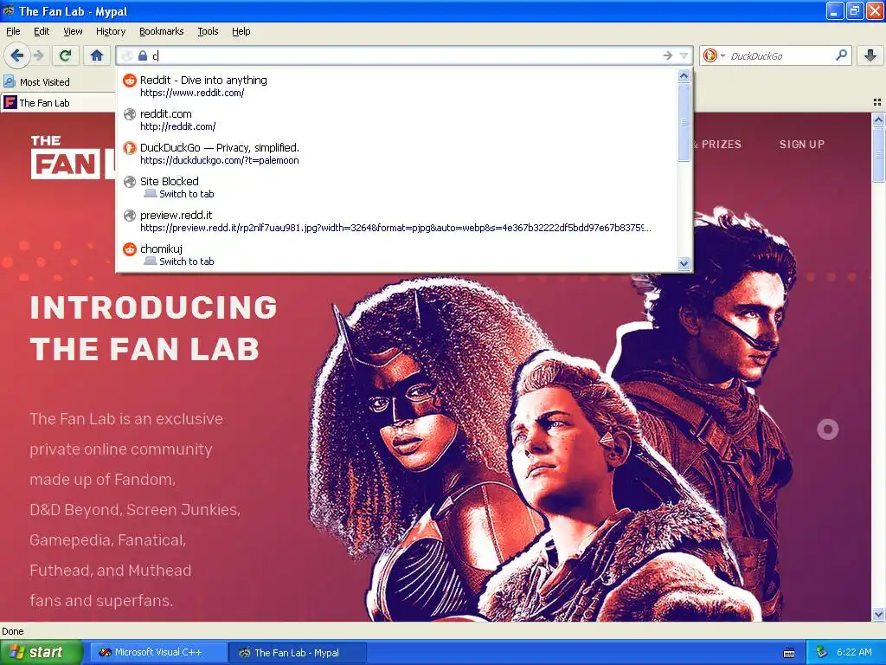The height and width of the screenshot is (665, 886).
Task: Open the Tools menu
Action: [208, 31]
